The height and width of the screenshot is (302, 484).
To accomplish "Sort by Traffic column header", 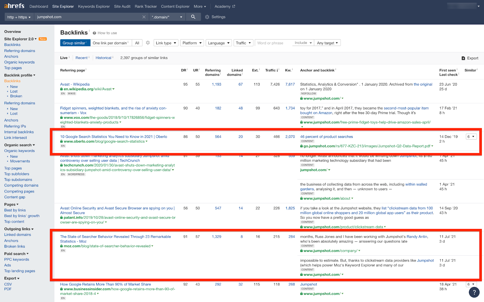I will (272, 70).
